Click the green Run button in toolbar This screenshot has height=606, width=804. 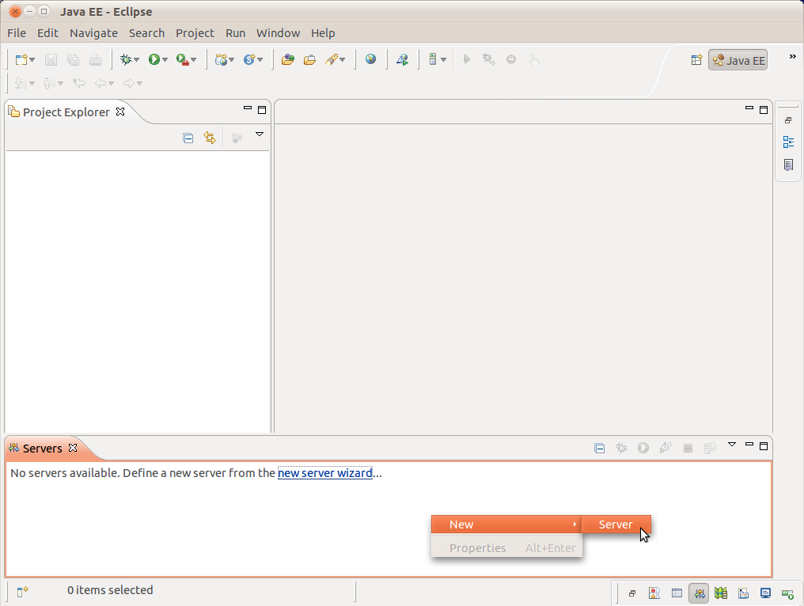154,59
